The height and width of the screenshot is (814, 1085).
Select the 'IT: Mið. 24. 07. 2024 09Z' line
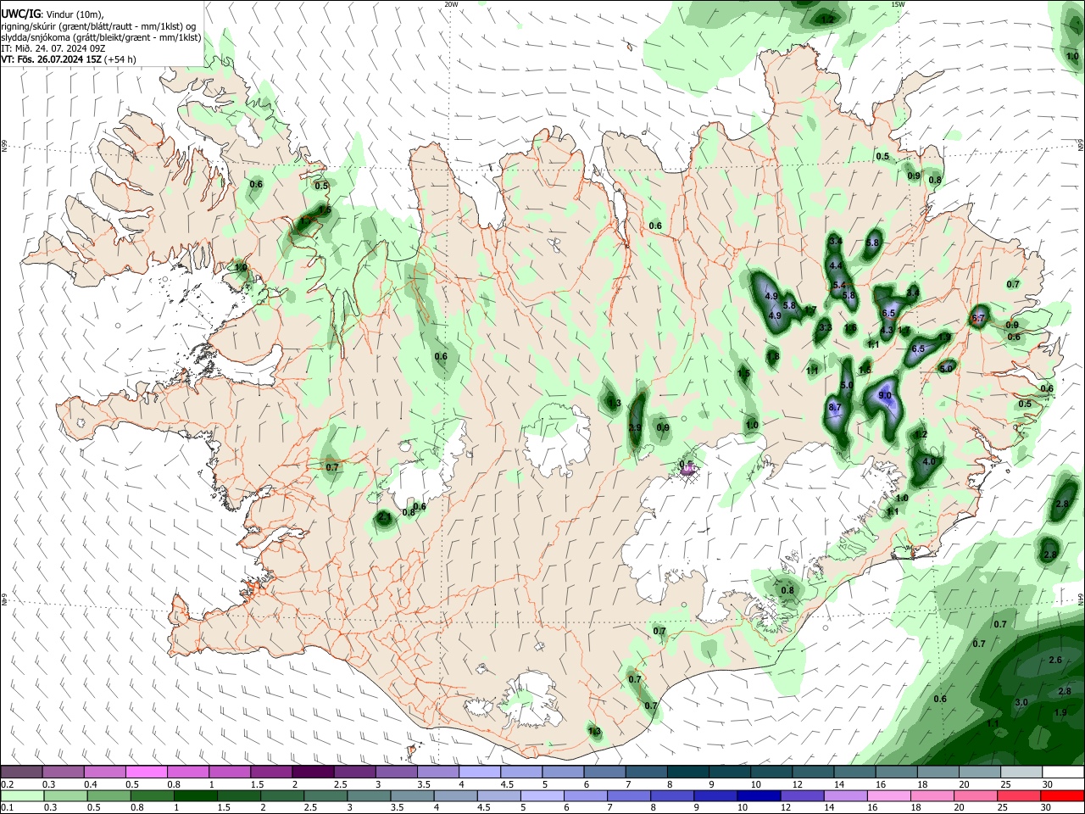53,48
